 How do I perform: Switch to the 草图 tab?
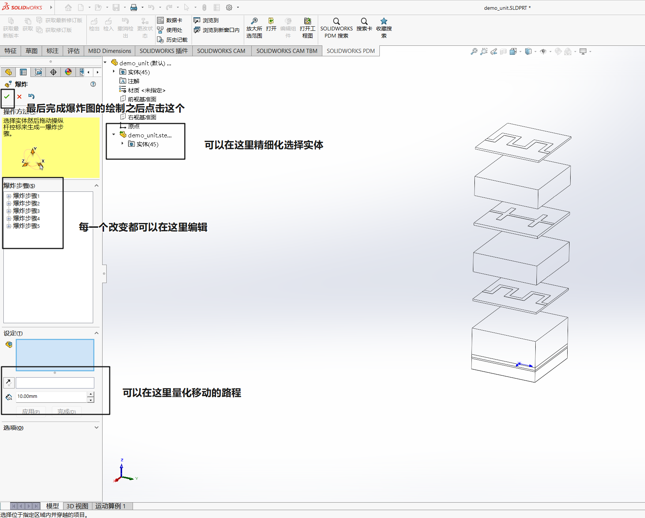tap(32, 51)
